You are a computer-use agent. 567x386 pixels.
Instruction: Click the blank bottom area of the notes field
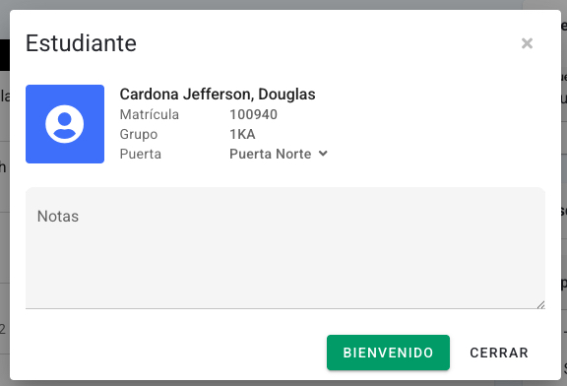click(x=285, y=283)
